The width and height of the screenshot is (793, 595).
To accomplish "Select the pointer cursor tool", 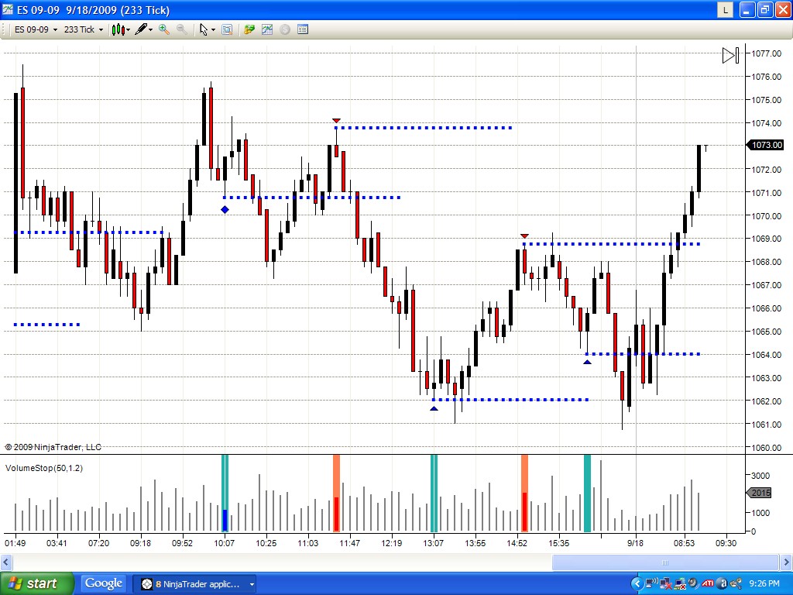I will 204,29.
